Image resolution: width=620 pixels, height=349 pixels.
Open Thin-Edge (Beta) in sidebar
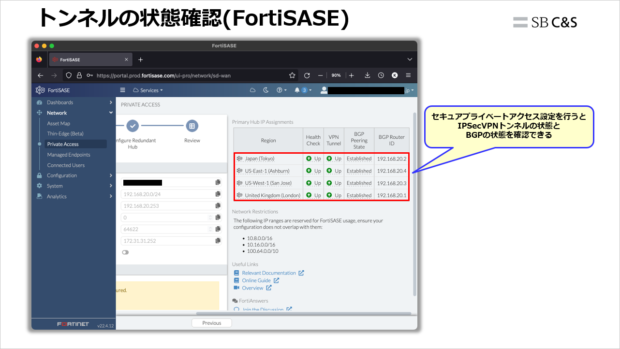[x=65, y=134]
